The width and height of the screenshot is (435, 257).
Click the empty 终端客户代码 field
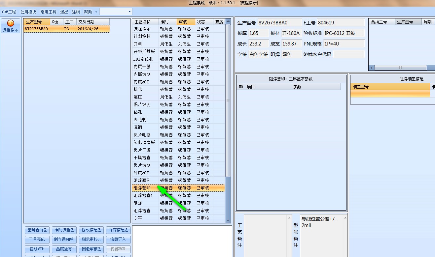click(x=349, y=54)
